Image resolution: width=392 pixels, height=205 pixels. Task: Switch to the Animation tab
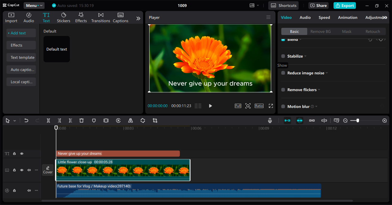click(x=348, y=17)
